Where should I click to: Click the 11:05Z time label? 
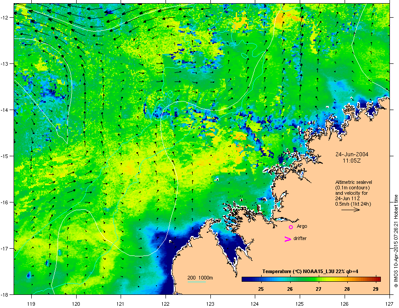pos(352,161)
